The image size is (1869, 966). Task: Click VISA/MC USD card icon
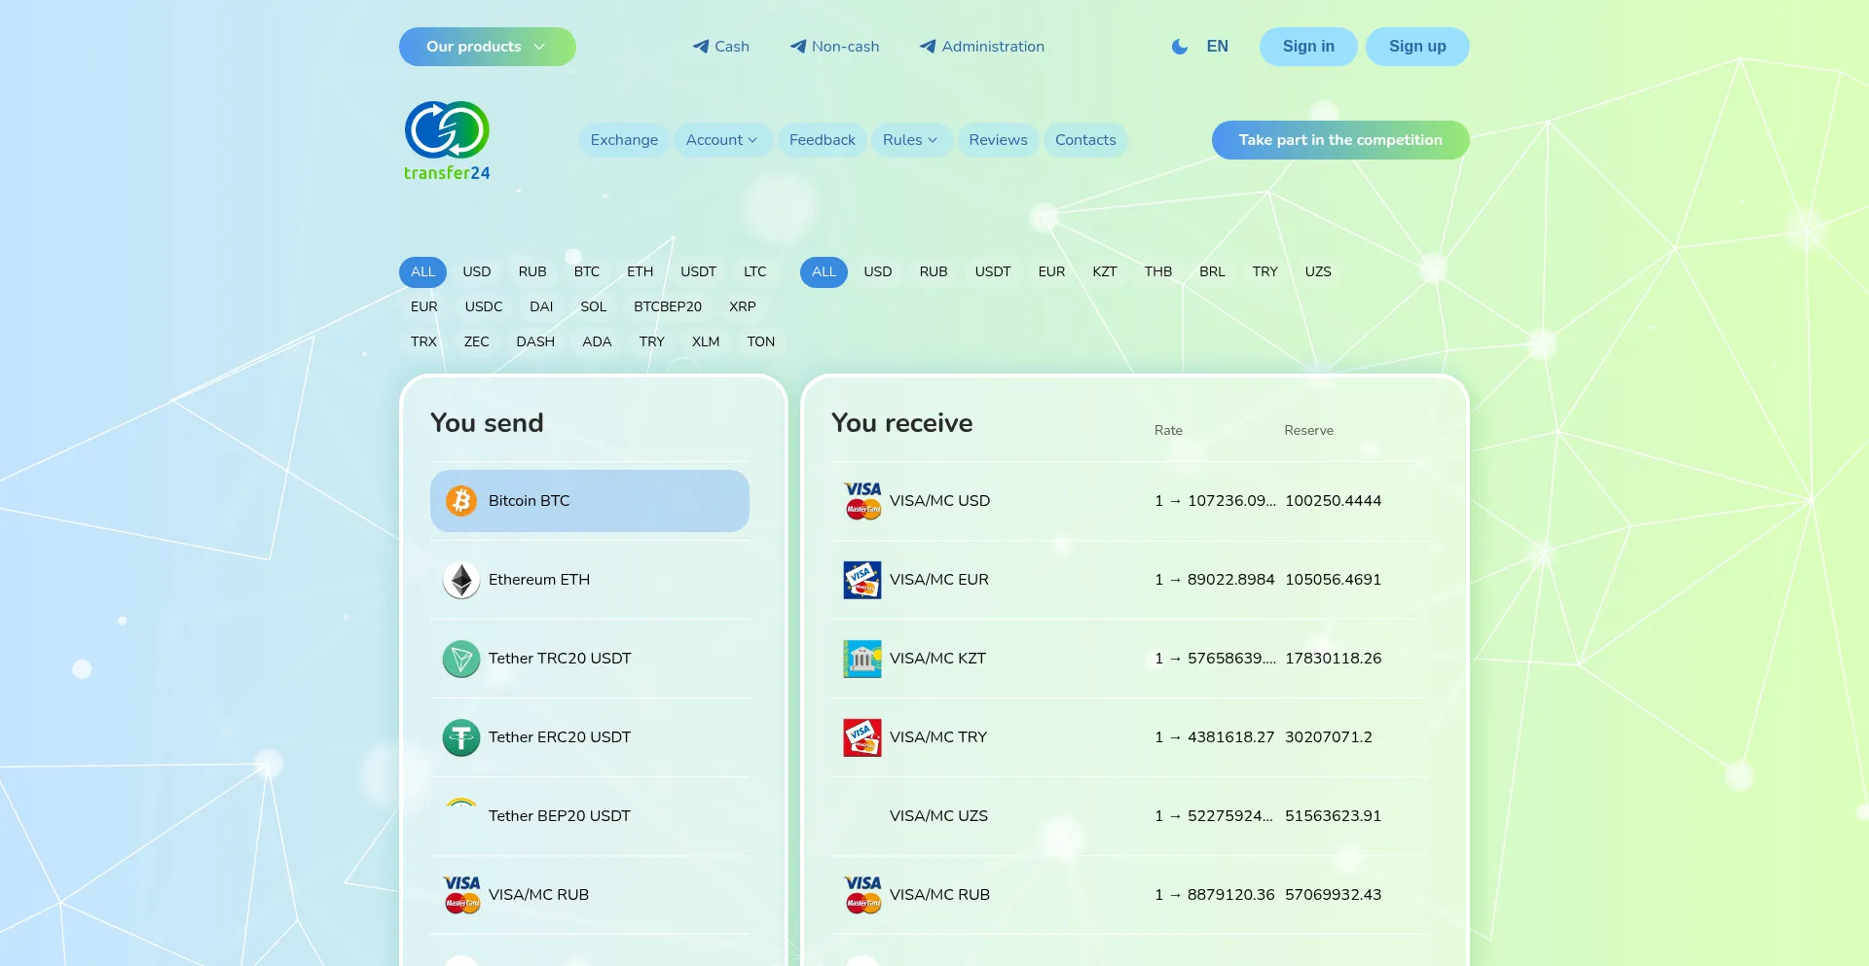coord(862,501)
